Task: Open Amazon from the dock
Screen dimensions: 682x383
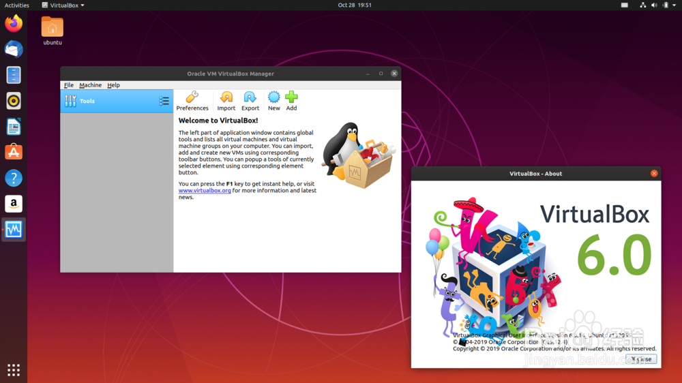Action: click(x=14, y=204)
